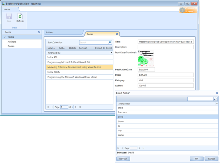Close the Menu panel
The image size is (220, 163).
pyautogui.click(x=39, y=32)
